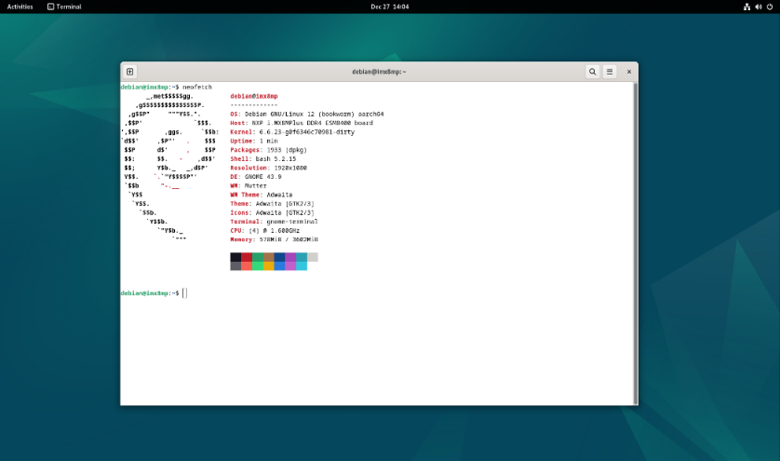Click the CPU (4) @ 1.600GHz line

click(265, 231)
